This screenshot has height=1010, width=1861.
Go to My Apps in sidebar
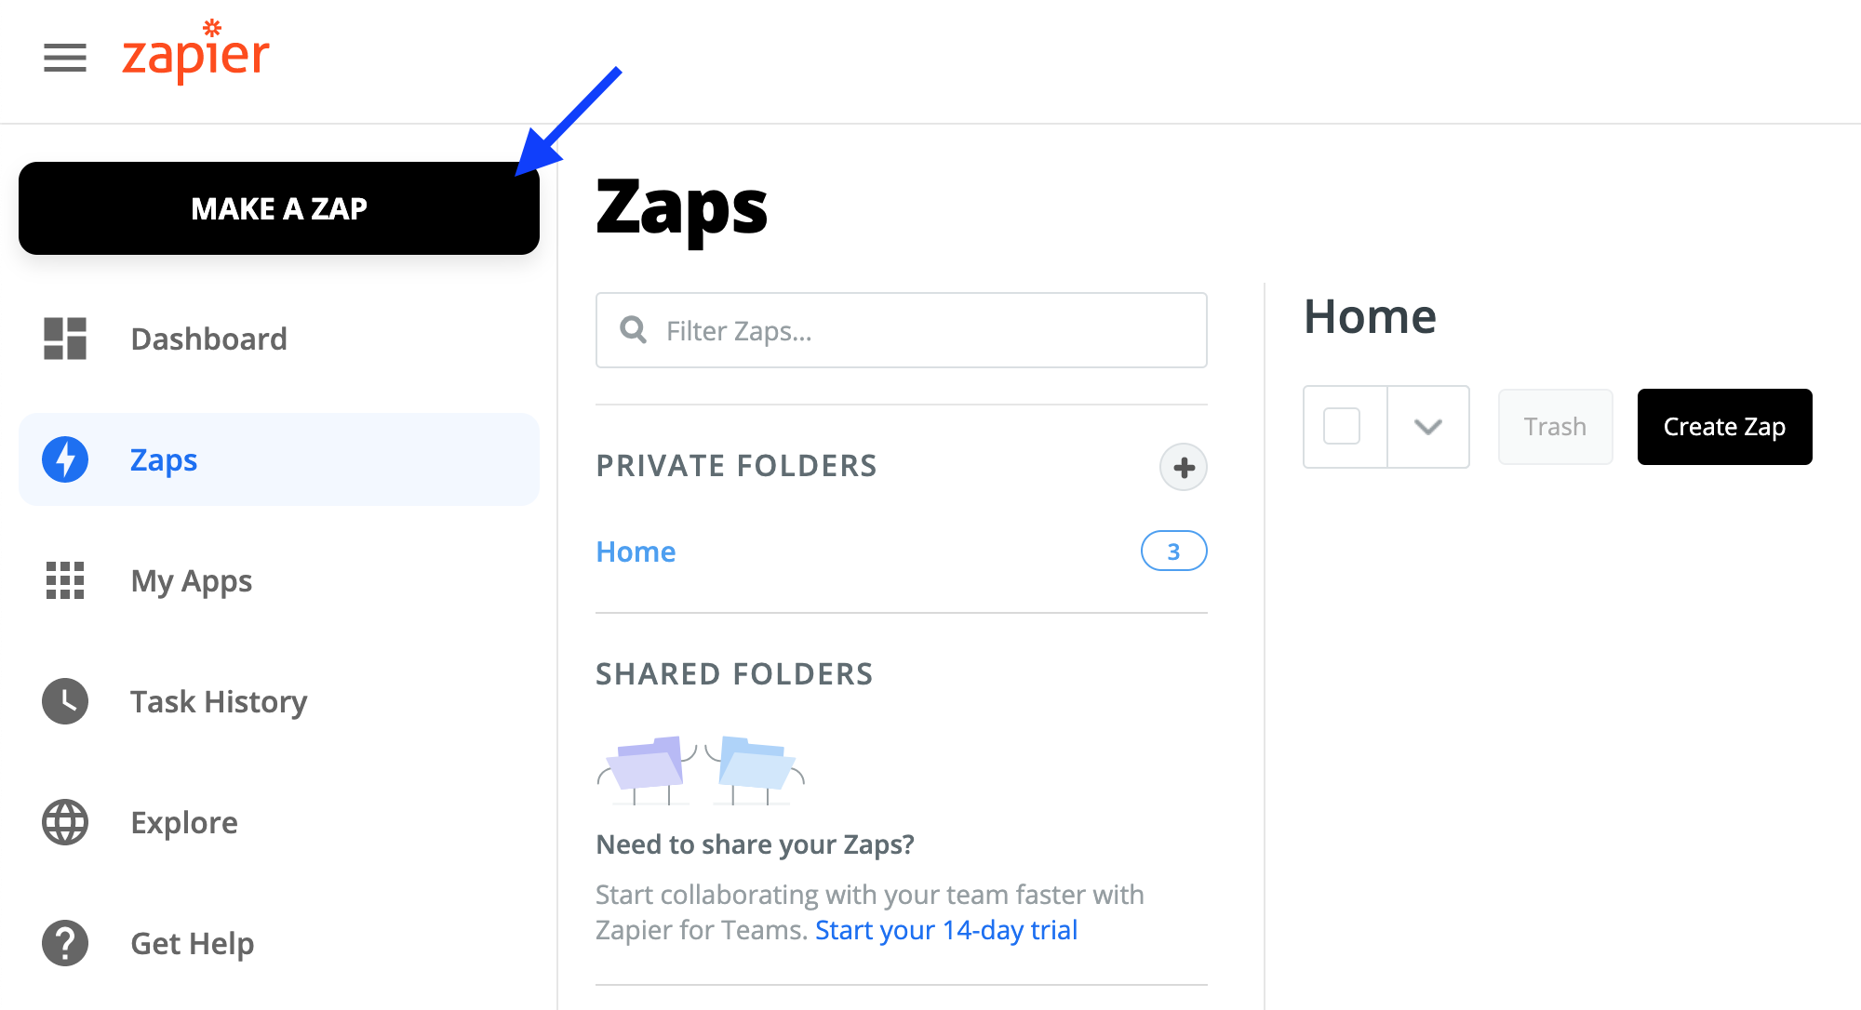point(191,580)
